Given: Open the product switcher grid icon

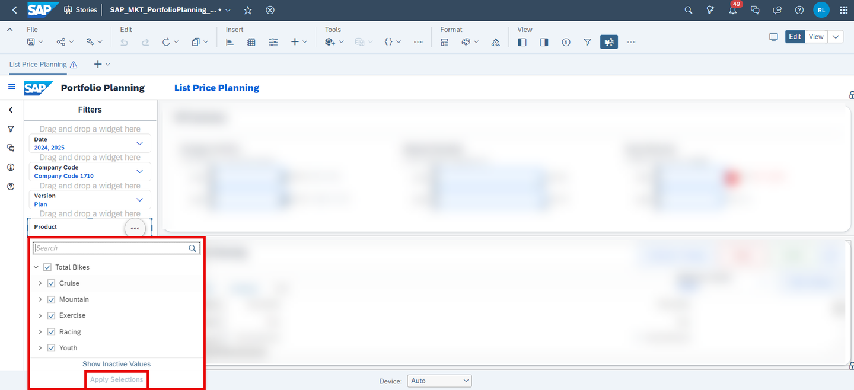Looking at the screenshot, I should coord(844,10).
